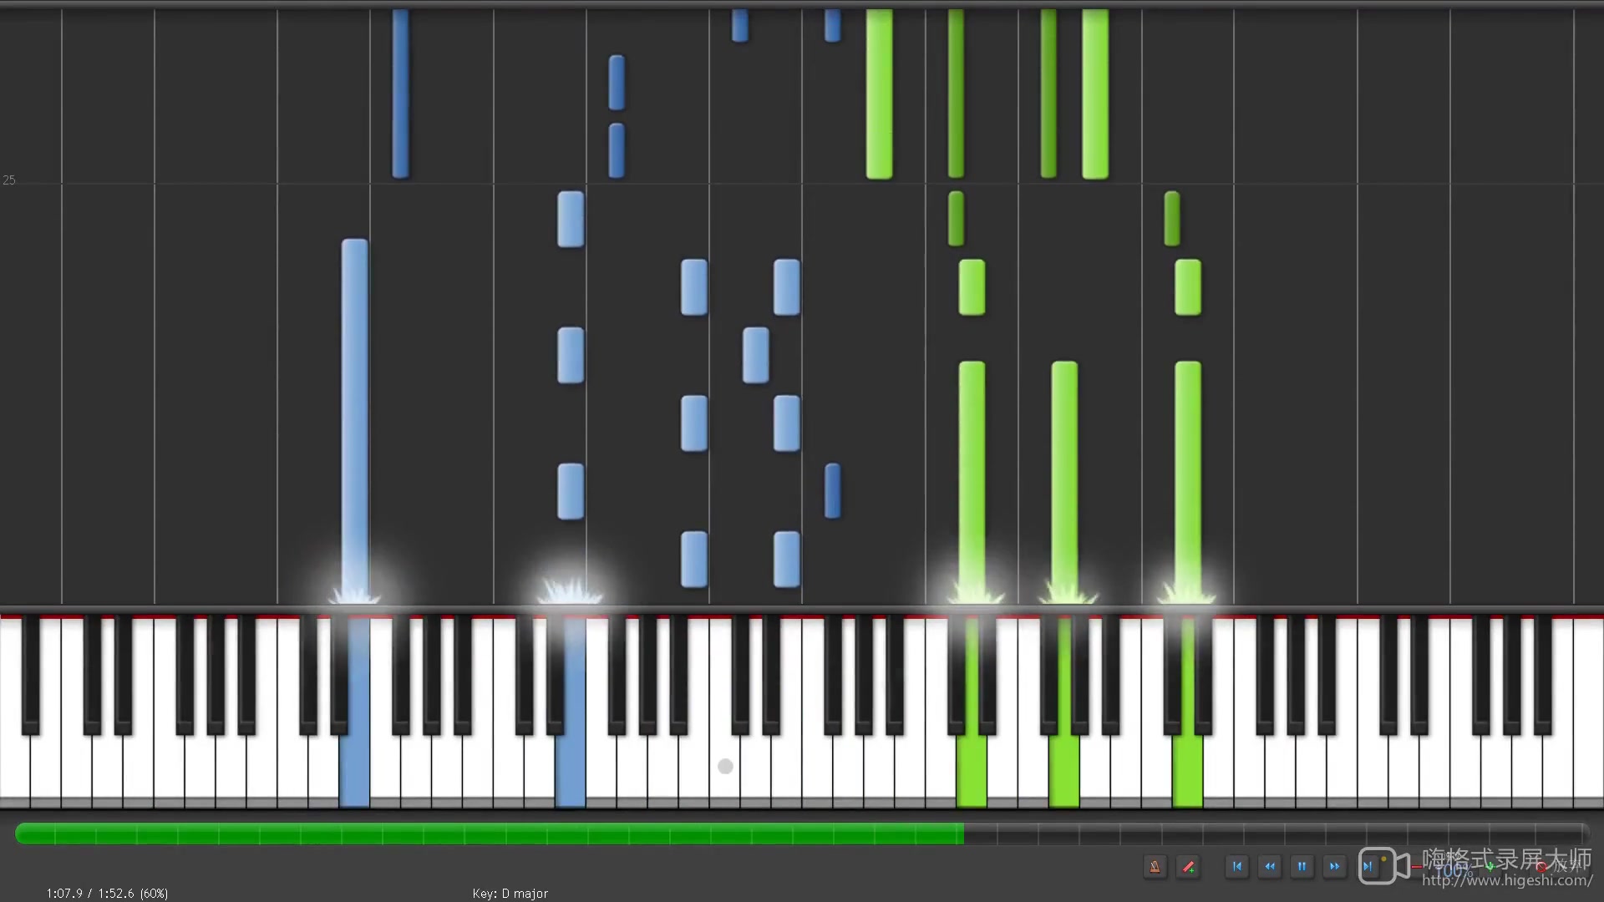This screenshot has width=1604, height=902.
Task: Toggle the pencil/edit mode icon
Action: [1189, 868]
